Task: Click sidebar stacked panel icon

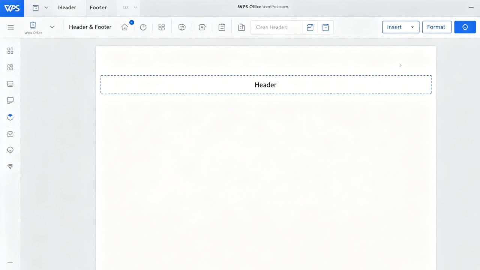Action: [x=10, y=84]
